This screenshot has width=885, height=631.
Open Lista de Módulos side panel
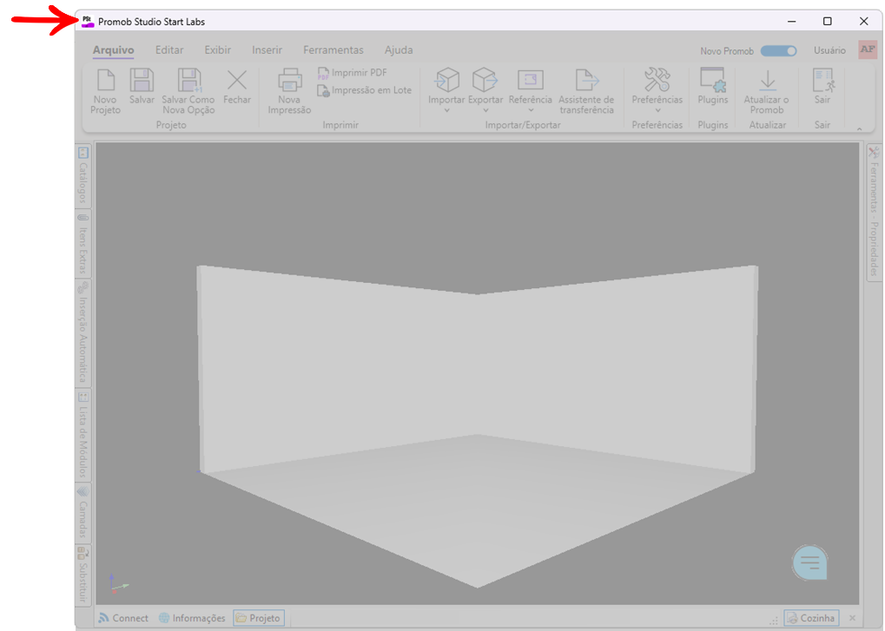[x=83, y=434]
